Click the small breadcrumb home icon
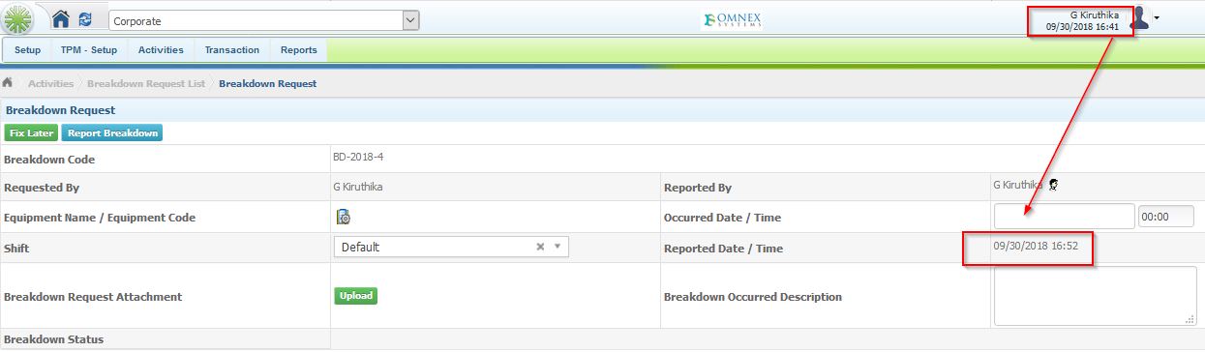Screen dimensions: 1205x352 click(x=8, y=83)
